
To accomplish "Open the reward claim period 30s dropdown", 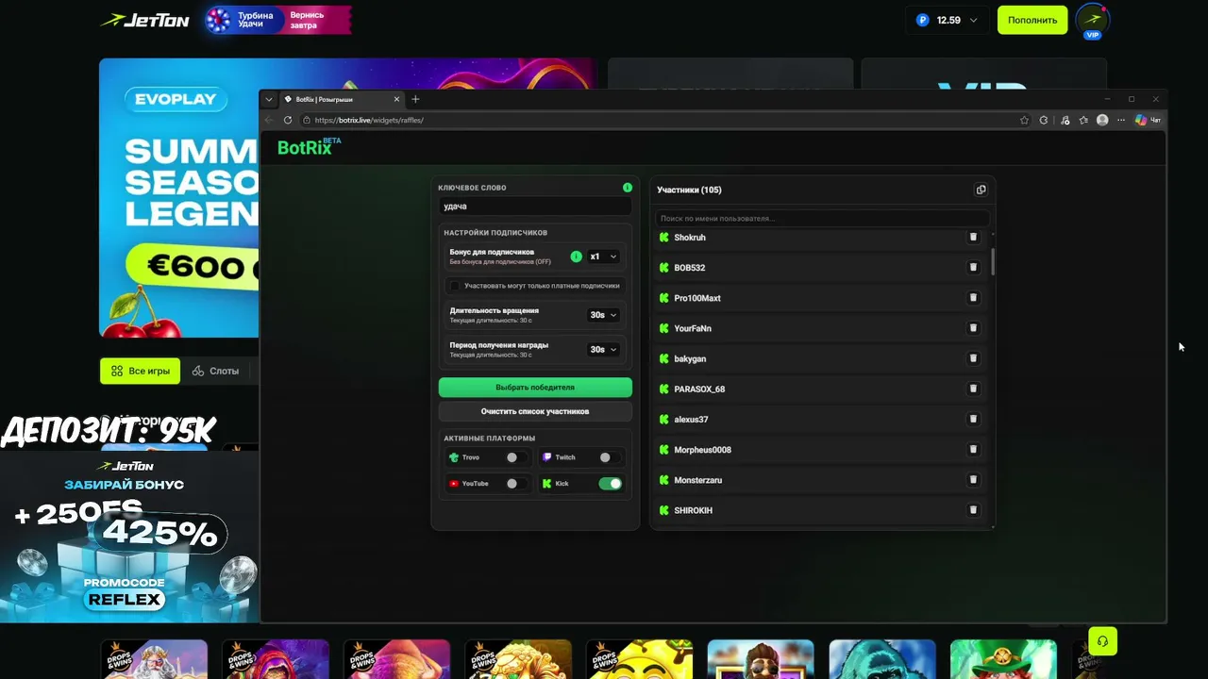I will coord(604,349).
